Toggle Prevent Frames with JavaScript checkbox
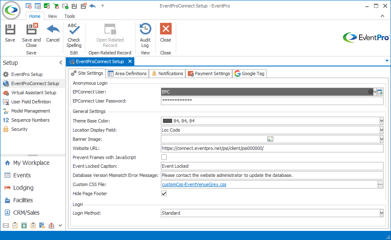 164,157
